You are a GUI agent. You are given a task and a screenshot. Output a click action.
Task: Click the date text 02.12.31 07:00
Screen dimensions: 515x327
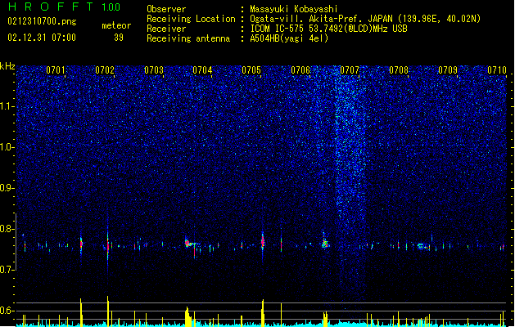pos(42,38)
